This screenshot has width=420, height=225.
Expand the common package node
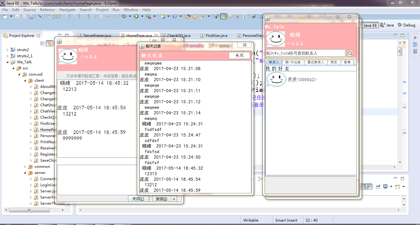[25, 167]
